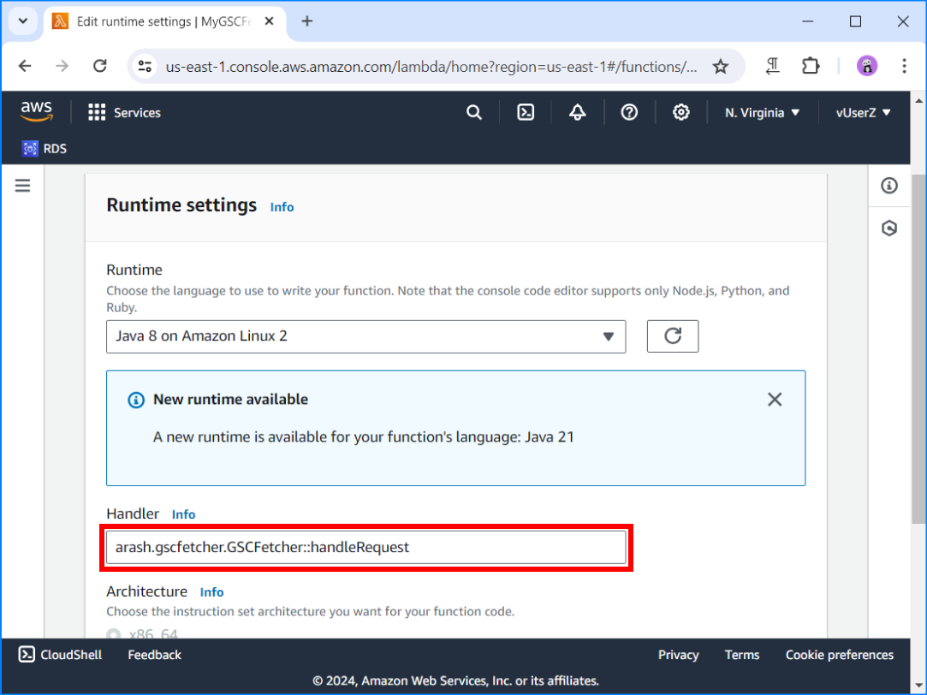Open a new browser tab
The image size is (927, 695).
[306, 21]
